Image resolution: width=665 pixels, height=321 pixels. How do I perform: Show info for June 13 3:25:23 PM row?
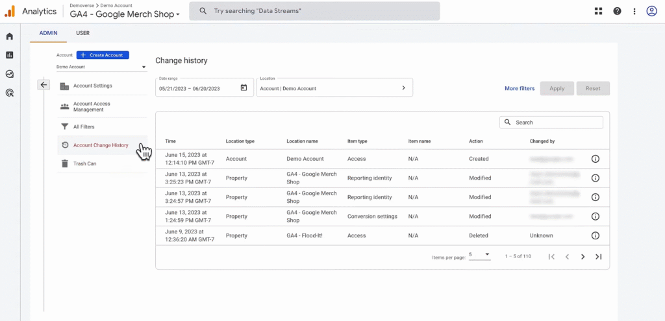point(595,178)
